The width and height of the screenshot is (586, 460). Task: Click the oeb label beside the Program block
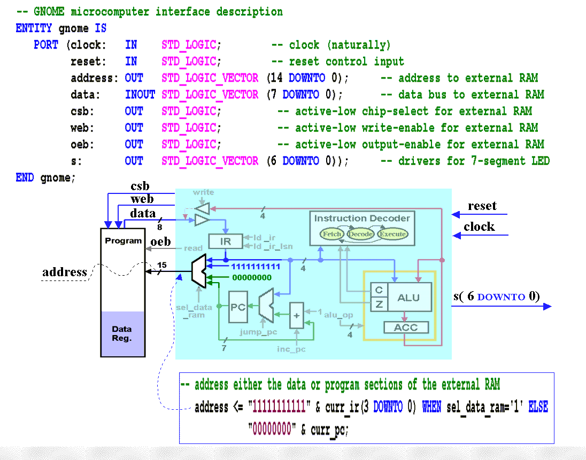tap(161, 241)
